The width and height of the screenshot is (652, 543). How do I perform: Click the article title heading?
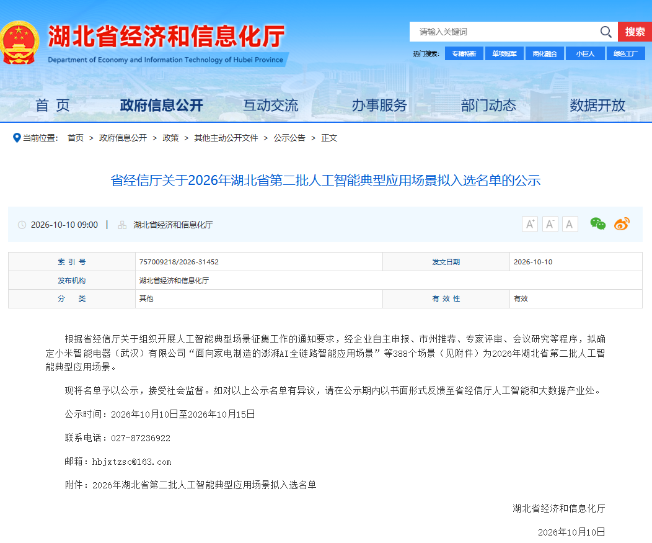[x=325, y=181]
